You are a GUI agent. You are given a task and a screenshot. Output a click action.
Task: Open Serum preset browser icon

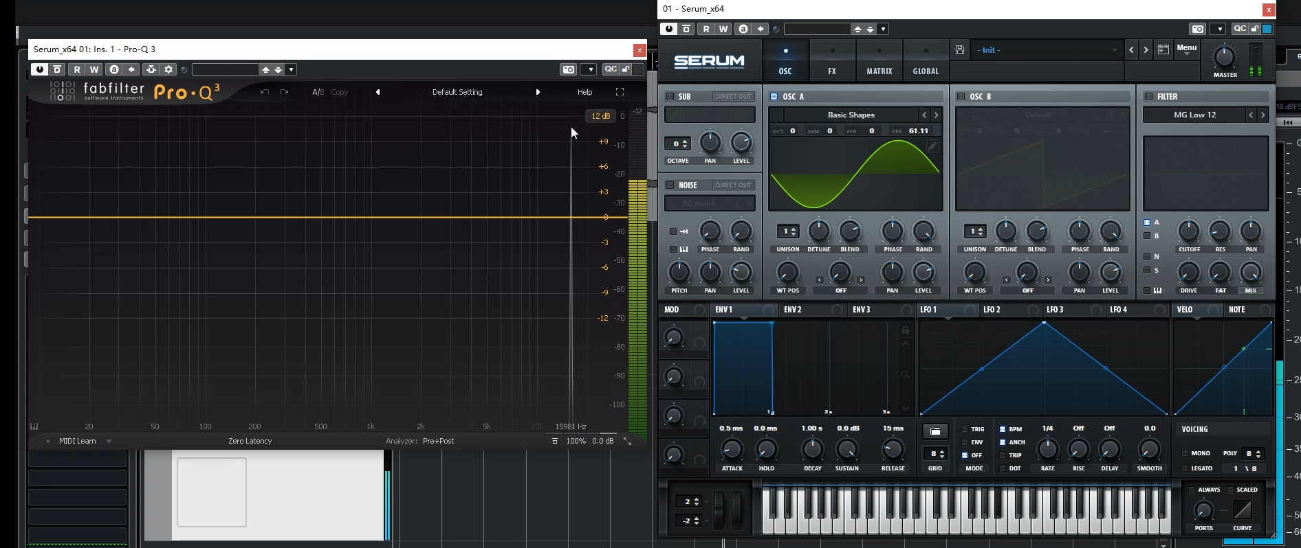(1163, 49)
